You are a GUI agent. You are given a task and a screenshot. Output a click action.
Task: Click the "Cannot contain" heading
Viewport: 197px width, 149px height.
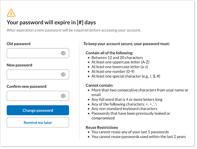coord(99,85)
